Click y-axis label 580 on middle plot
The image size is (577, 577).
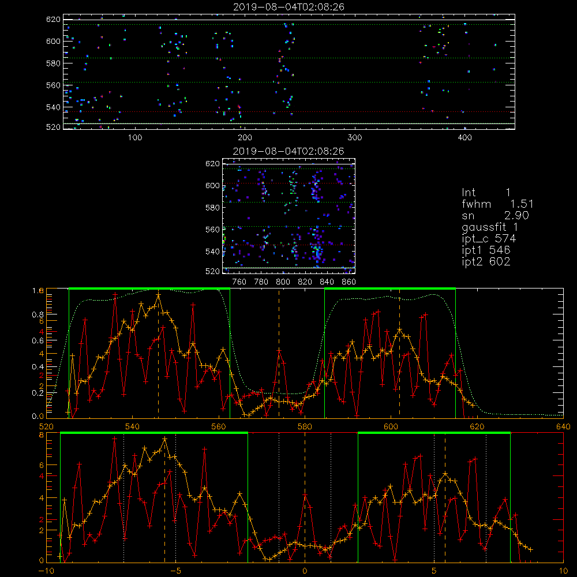click(212, 208)
